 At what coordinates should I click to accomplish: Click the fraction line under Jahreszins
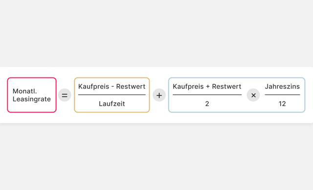point(282,95)
